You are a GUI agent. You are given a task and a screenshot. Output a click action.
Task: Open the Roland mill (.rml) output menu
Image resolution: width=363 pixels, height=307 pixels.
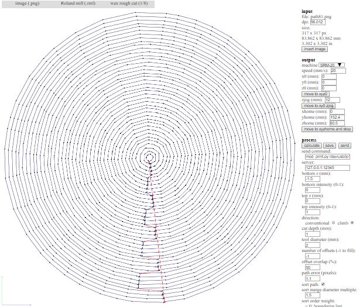point(78,4)
